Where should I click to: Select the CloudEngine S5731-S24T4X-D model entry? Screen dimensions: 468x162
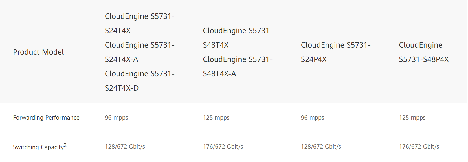coord(140,81)
